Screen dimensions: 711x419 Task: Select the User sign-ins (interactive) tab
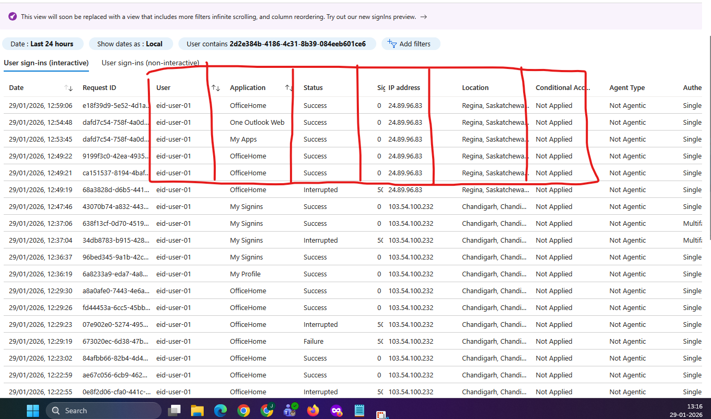pos(46,63)
